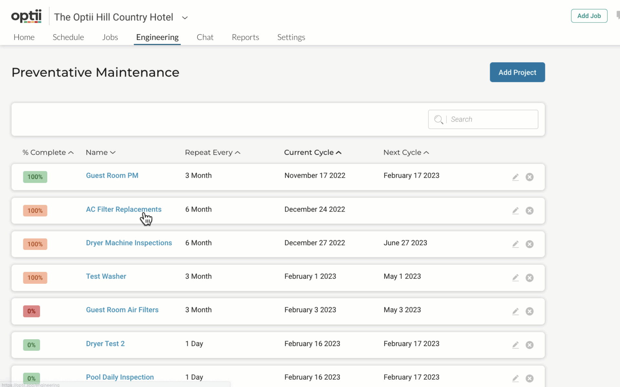Edit the AC Filter Replacements project
Screen dimensions: 620x387
click(515, 211)
